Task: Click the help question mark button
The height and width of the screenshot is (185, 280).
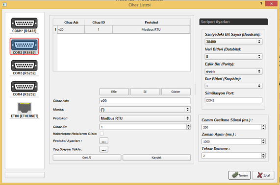Action: pos(261,4)
